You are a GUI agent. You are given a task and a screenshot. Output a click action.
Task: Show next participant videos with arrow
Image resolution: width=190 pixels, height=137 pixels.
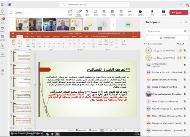[113, 25]
